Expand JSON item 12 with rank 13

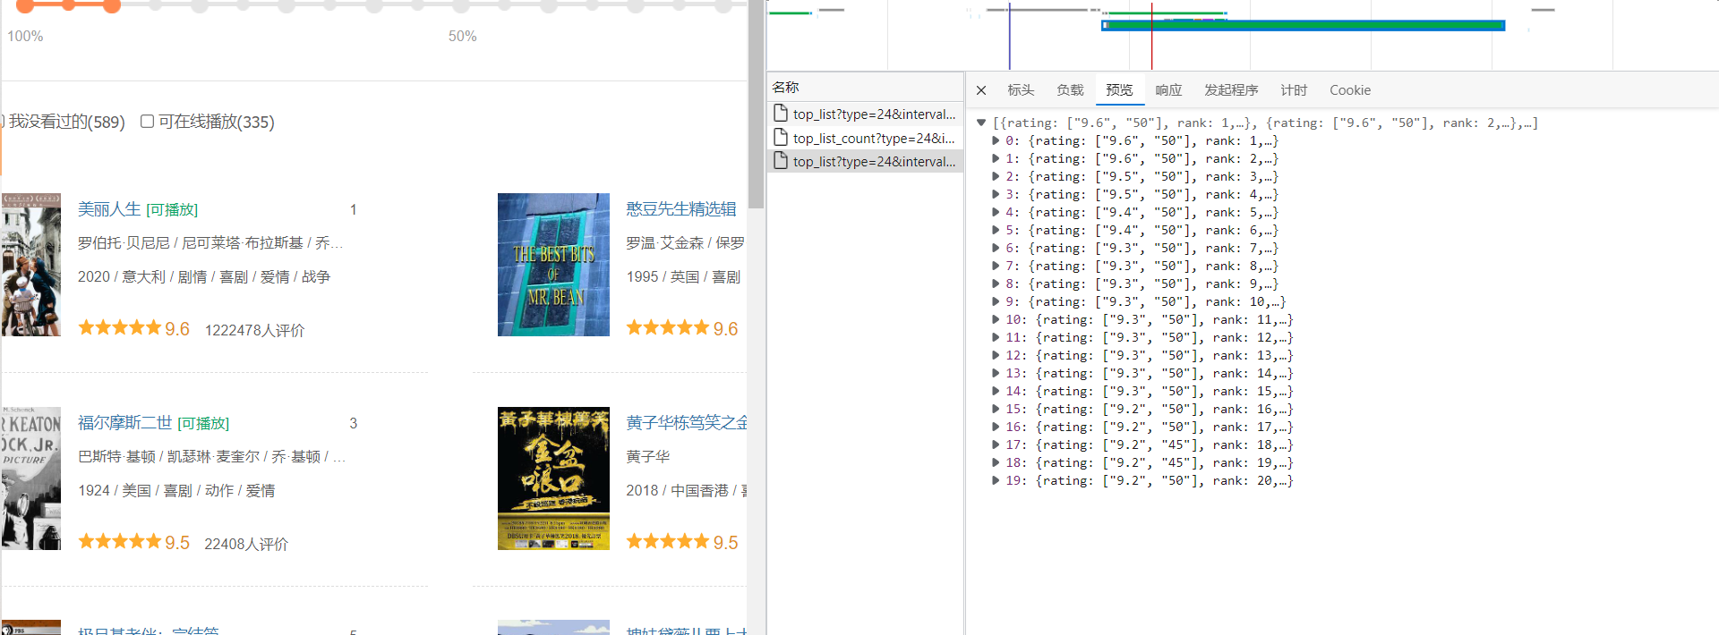(x=995, y=355)
